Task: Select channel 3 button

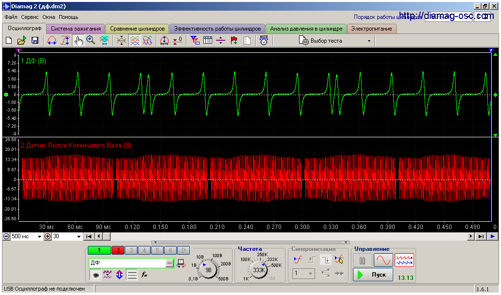Action: tap(131, 250)
